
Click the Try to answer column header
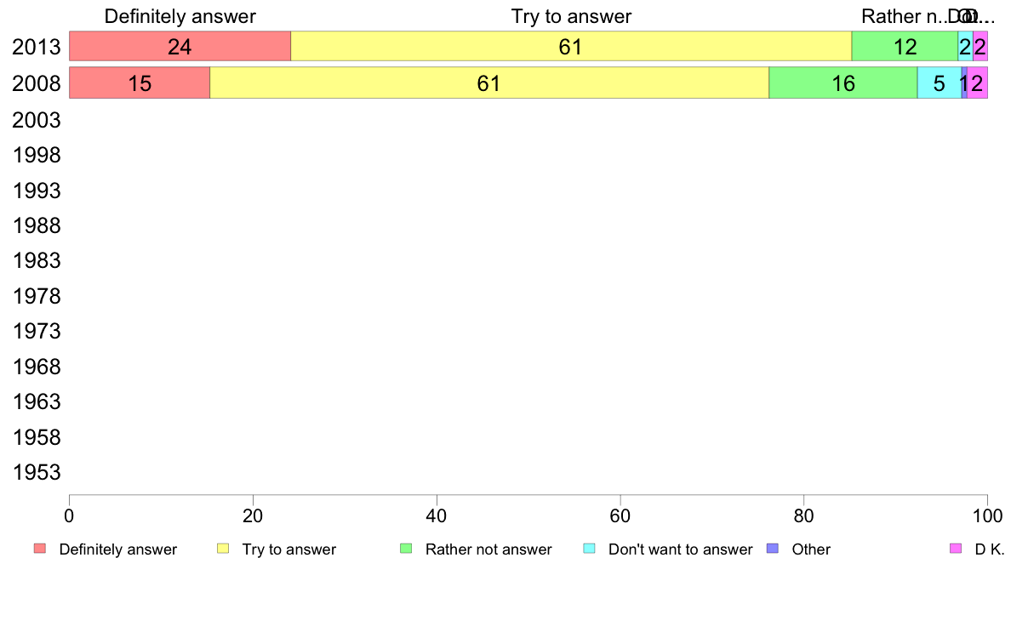tap(571, 16)
